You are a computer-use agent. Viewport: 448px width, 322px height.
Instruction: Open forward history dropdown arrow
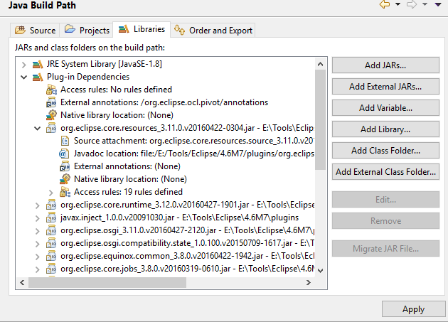425,4
